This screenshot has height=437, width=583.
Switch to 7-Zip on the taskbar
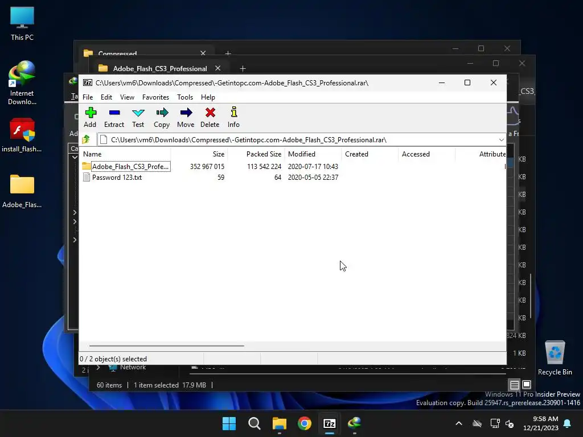330,423
